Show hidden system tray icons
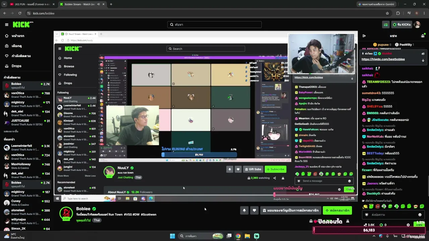The width and height of the screenshot is (429, 241). click(374, 236)
